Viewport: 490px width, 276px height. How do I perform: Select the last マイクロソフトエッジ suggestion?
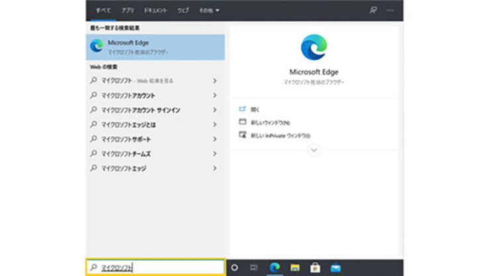[156, 168]
